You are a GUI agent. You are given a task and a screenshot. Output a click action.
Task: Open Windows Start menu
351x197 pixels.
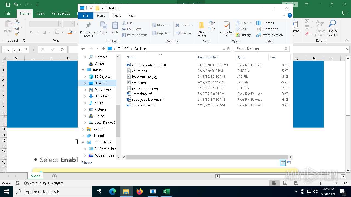(x=6, y=192)
